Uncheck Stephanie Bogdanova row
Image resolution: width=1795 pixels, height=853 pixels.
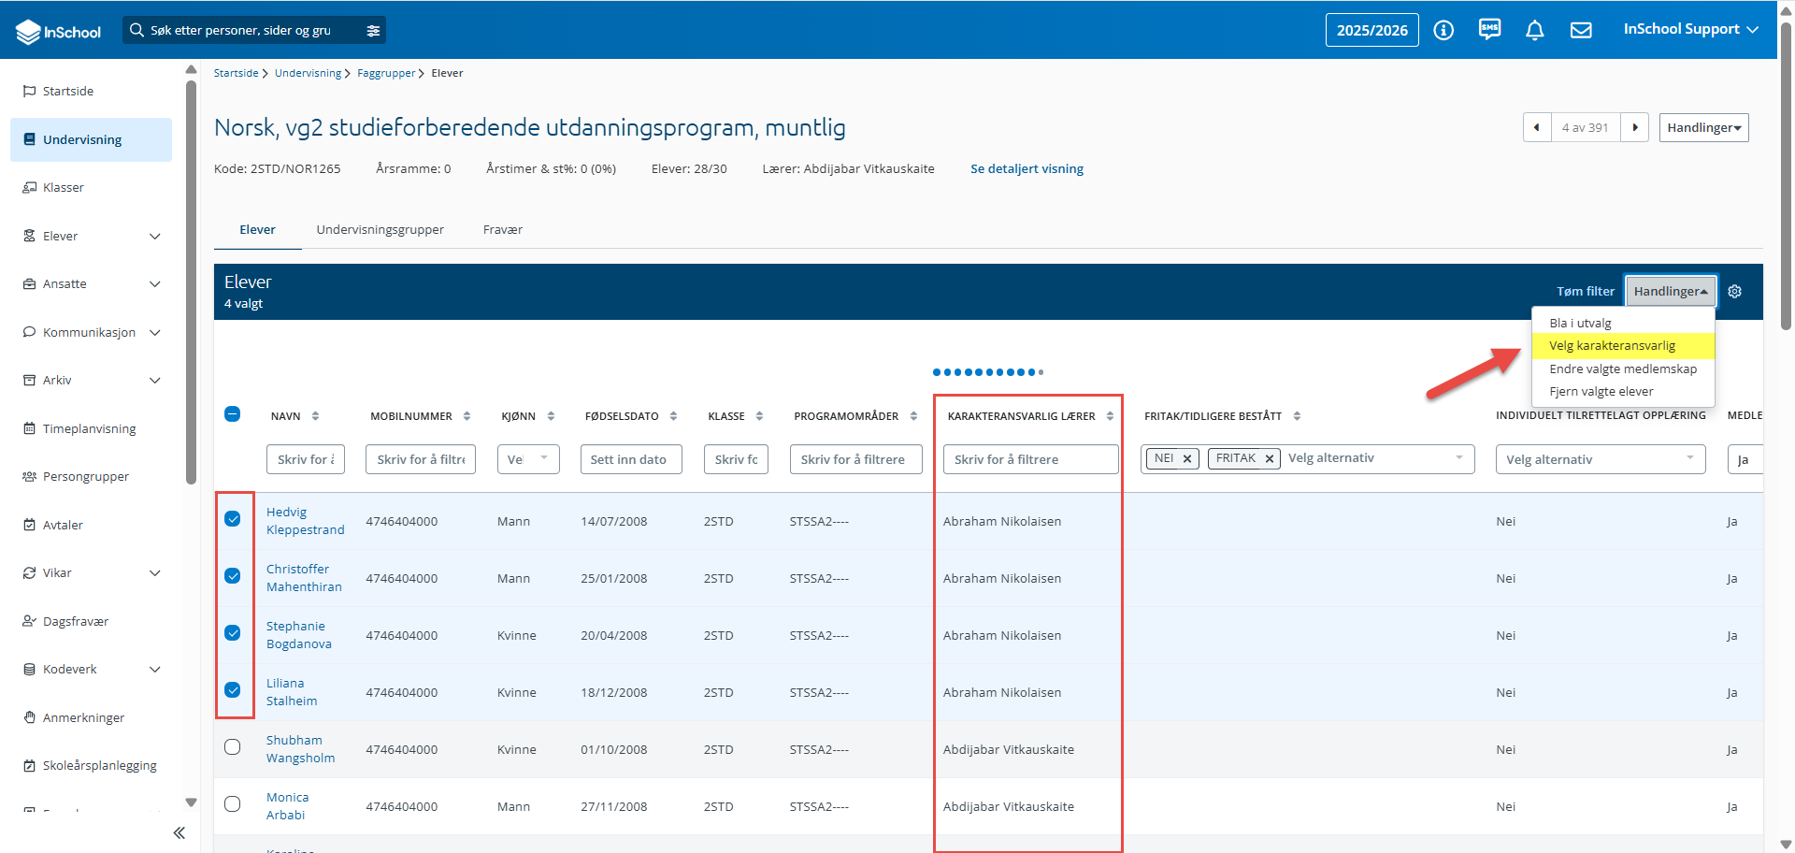tap(233, 633)
